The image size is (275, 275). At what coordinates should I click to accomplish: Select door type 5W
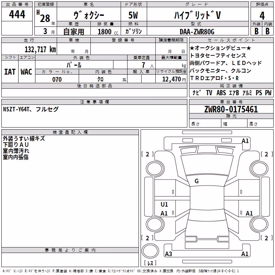(x=133, y=15)
